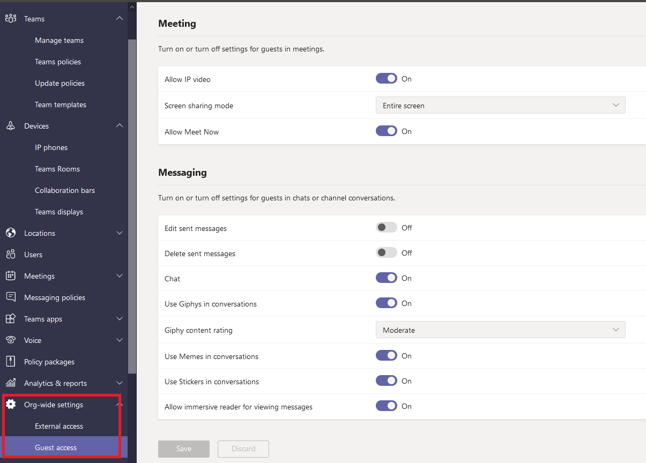Image resolution: width=646 pixels, height=463 pixels.
Task: Toggle Allow immersive reader for viewing messages
Action: 387,406
